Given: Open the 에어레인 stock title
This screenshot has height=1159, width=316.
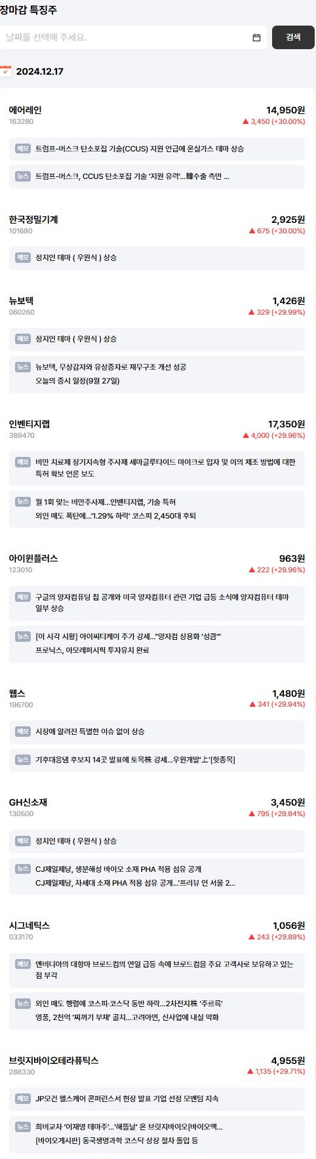Looking at the screenshot, I should (x=25, y=110).
